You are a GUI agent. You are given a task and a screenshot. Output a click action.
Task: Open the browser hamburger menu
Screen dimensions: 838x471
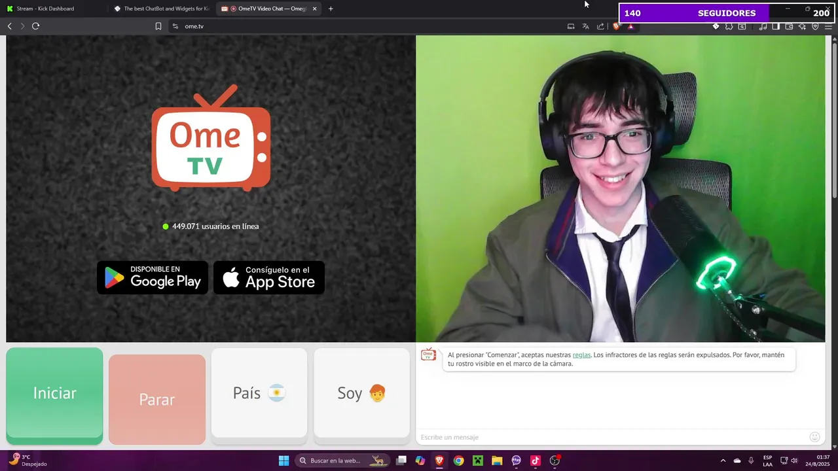[x=828, y=26]
